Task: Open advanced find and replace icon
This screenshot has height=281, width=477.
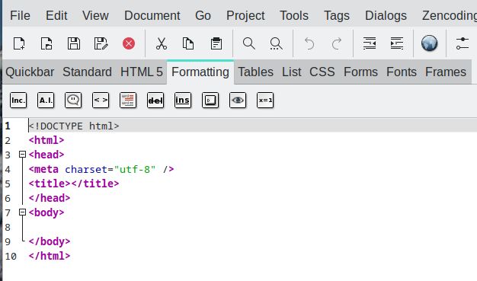Action: pyautogui.click(x=276, y=43)
